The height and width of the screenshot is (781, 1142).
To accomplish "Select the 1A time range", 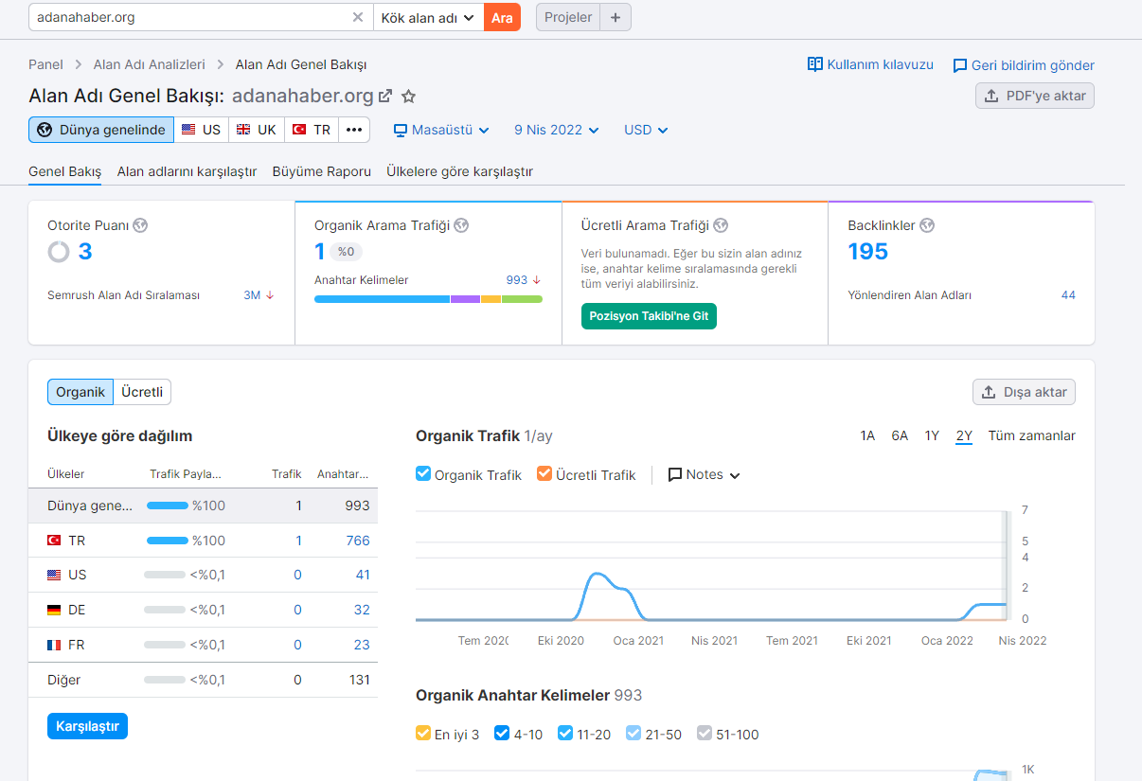I will [x=867, y=435].
